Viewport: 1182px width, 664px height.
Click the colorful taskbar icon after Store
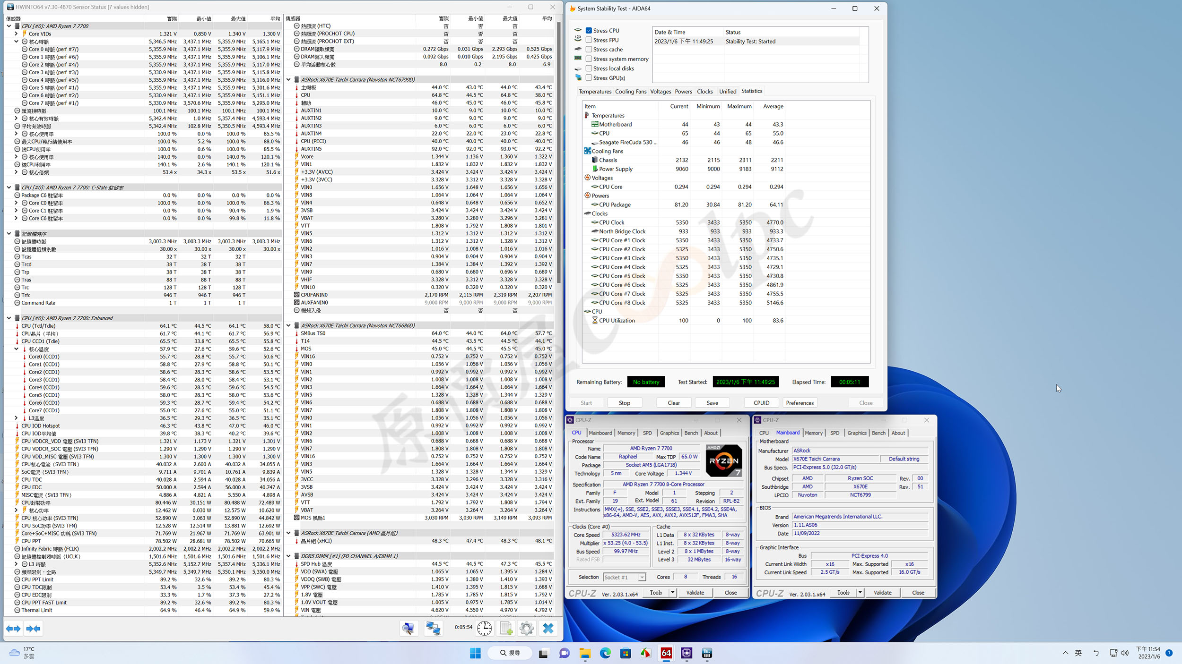tap(646, 653)
